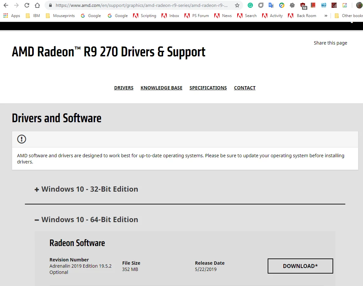
Task: Click the dark red curtain extension icon
Action: 334,5
